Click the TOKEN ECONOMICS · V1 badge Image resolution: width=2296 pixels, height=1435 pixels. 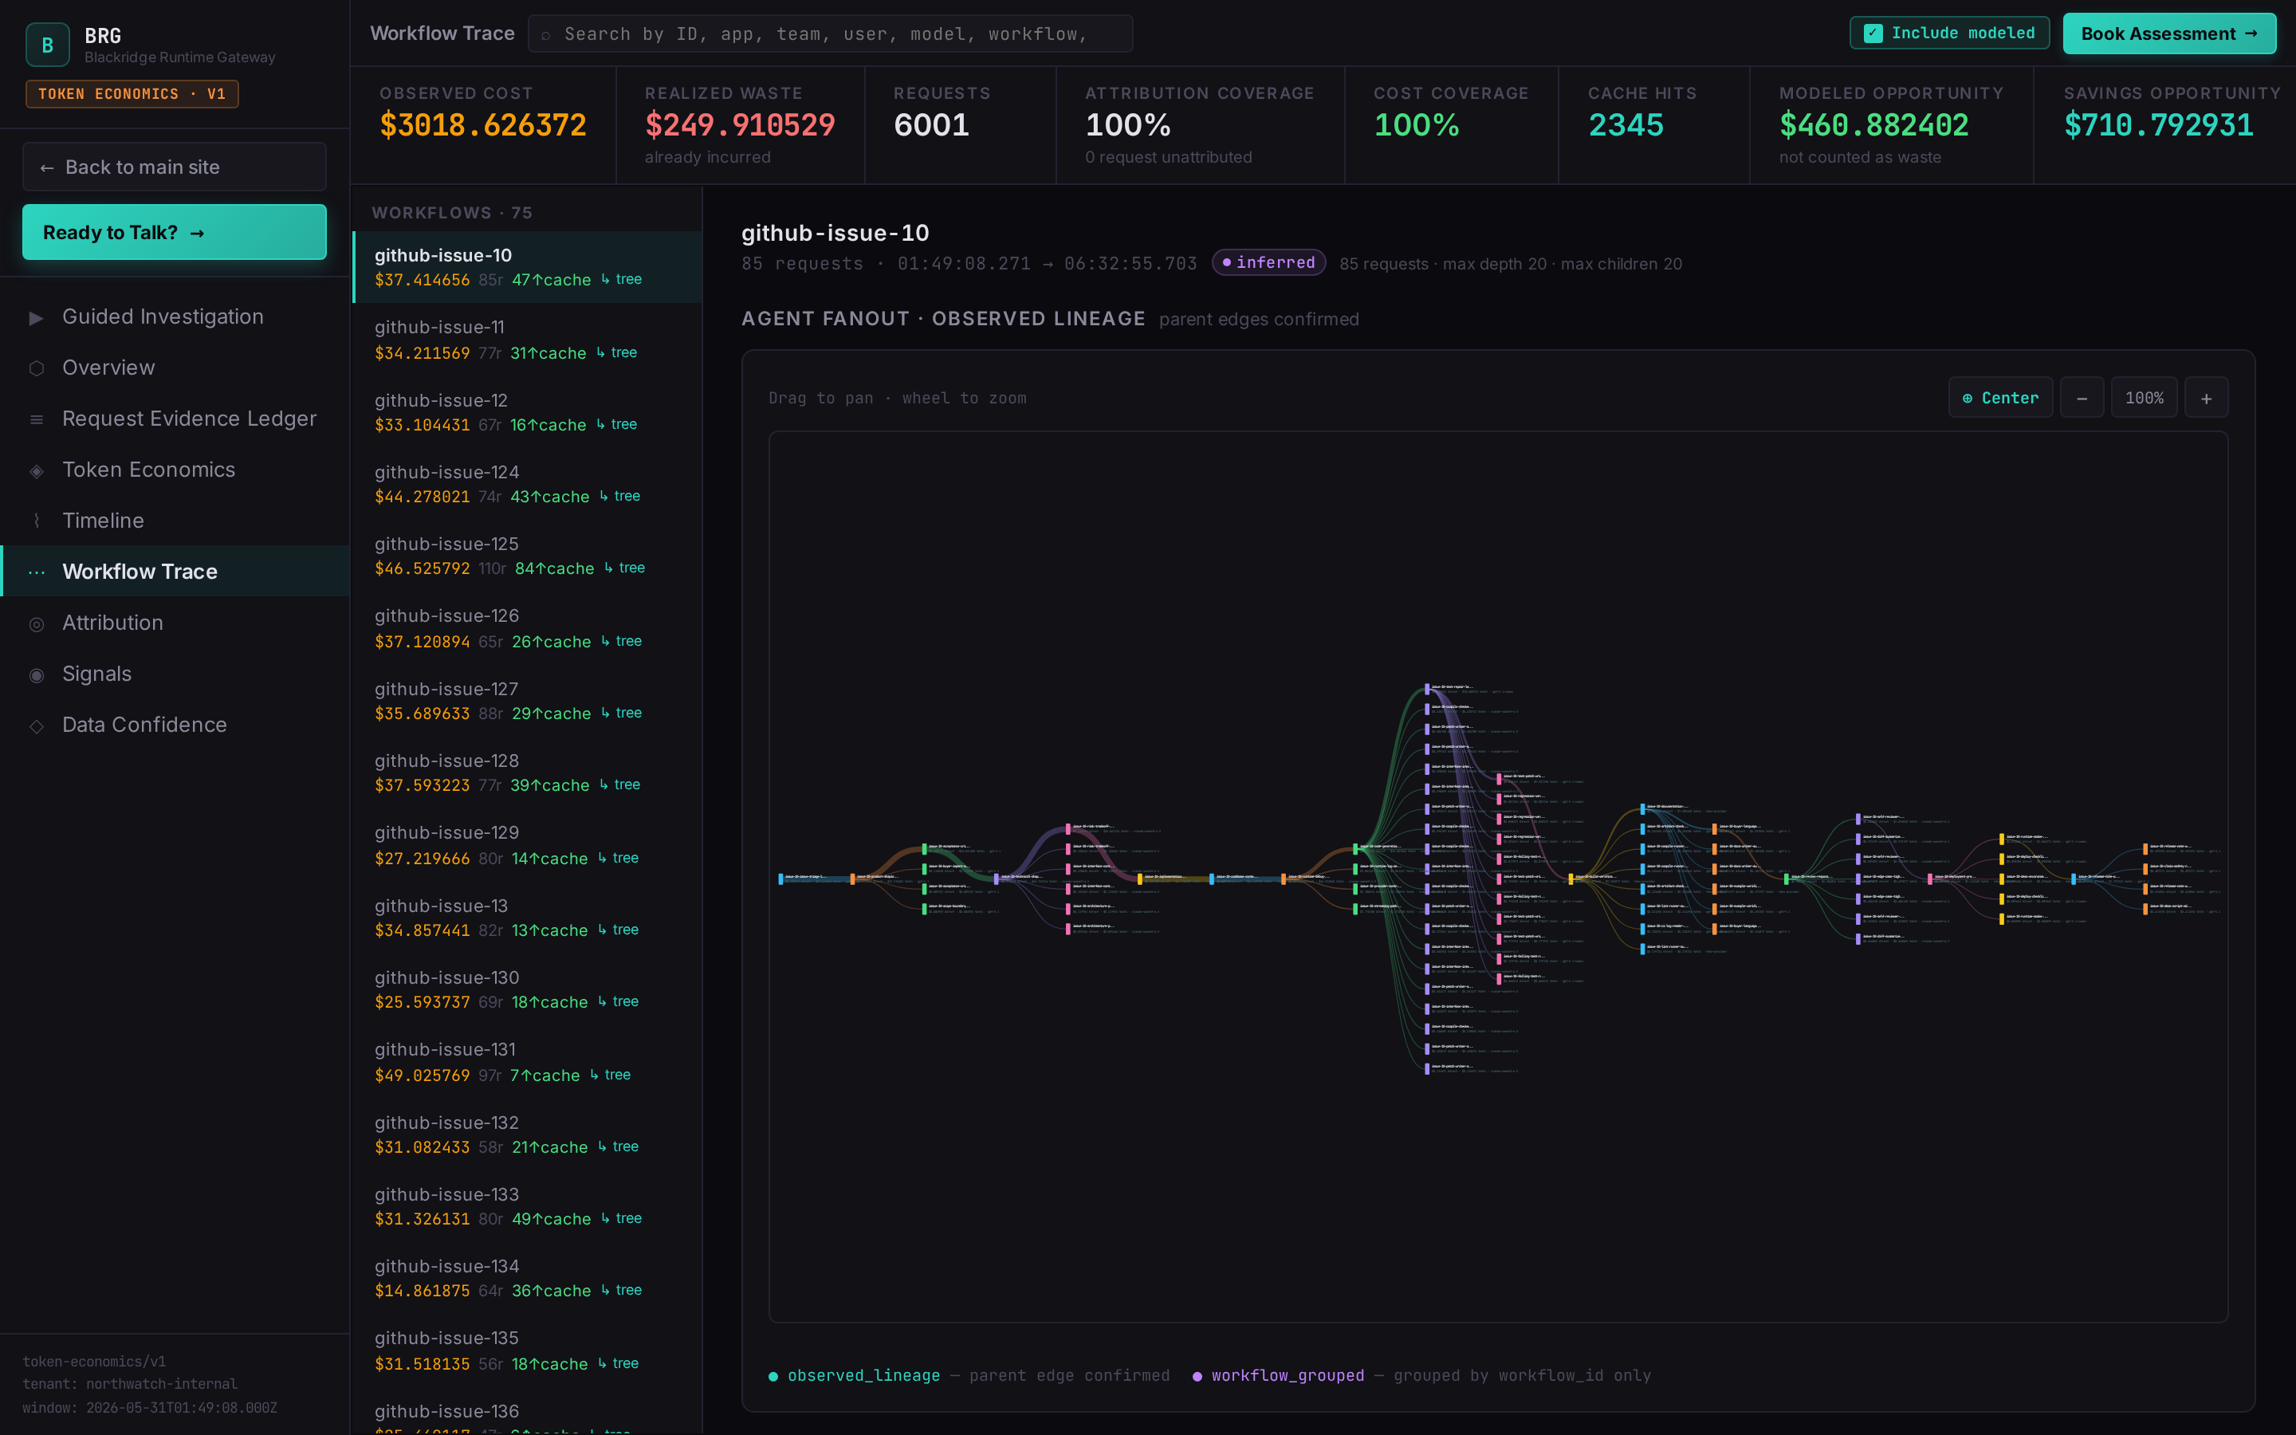[x=132, y=94]
